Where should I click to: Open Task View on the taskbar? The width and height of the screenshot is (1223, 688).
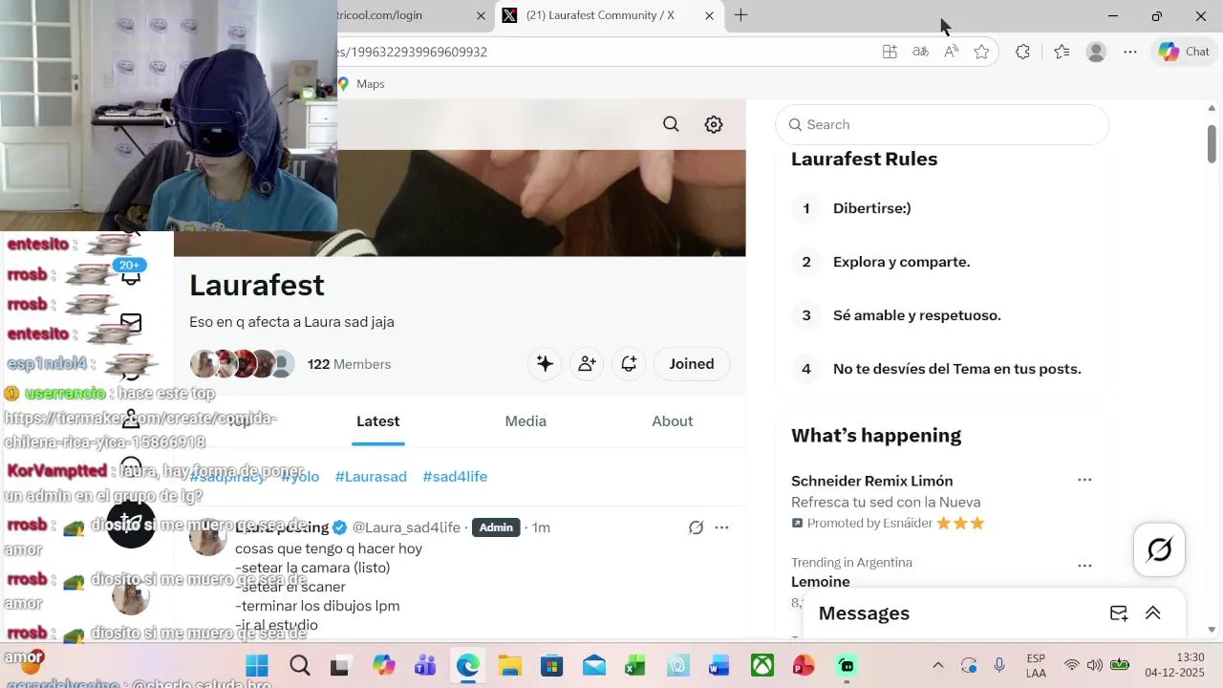tap(340, 666)
